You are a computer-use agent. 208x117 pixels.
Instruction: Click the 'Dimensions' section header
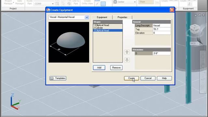pos(151,50)
